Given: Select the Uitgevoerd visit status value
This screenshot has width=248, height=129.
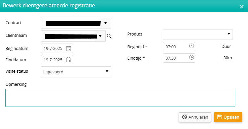Looking at the screenshot, I should 53,72.
